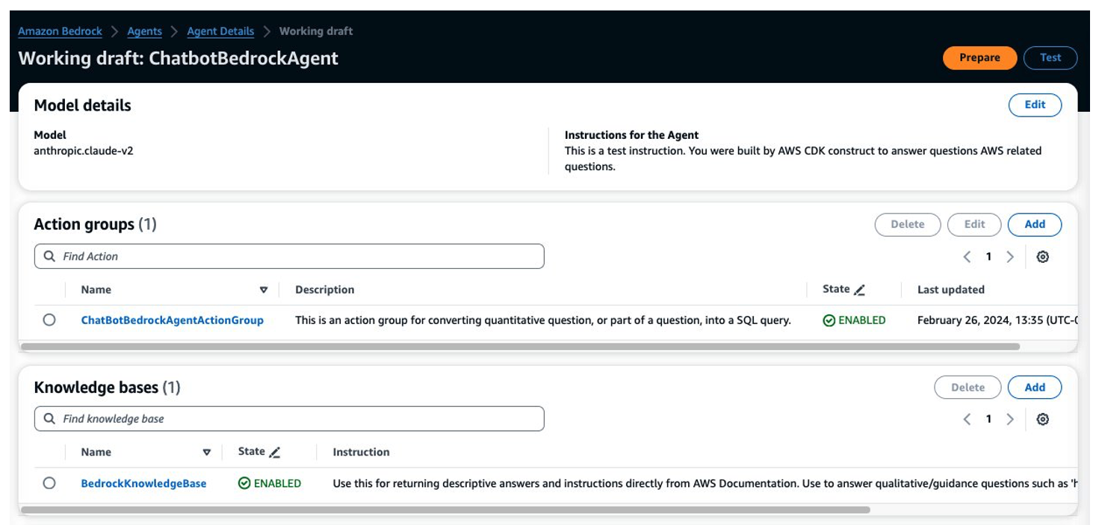Open Amazon Bedrock breadcrumb link
The image size is (1099, 525).
[x=61, y=31]
